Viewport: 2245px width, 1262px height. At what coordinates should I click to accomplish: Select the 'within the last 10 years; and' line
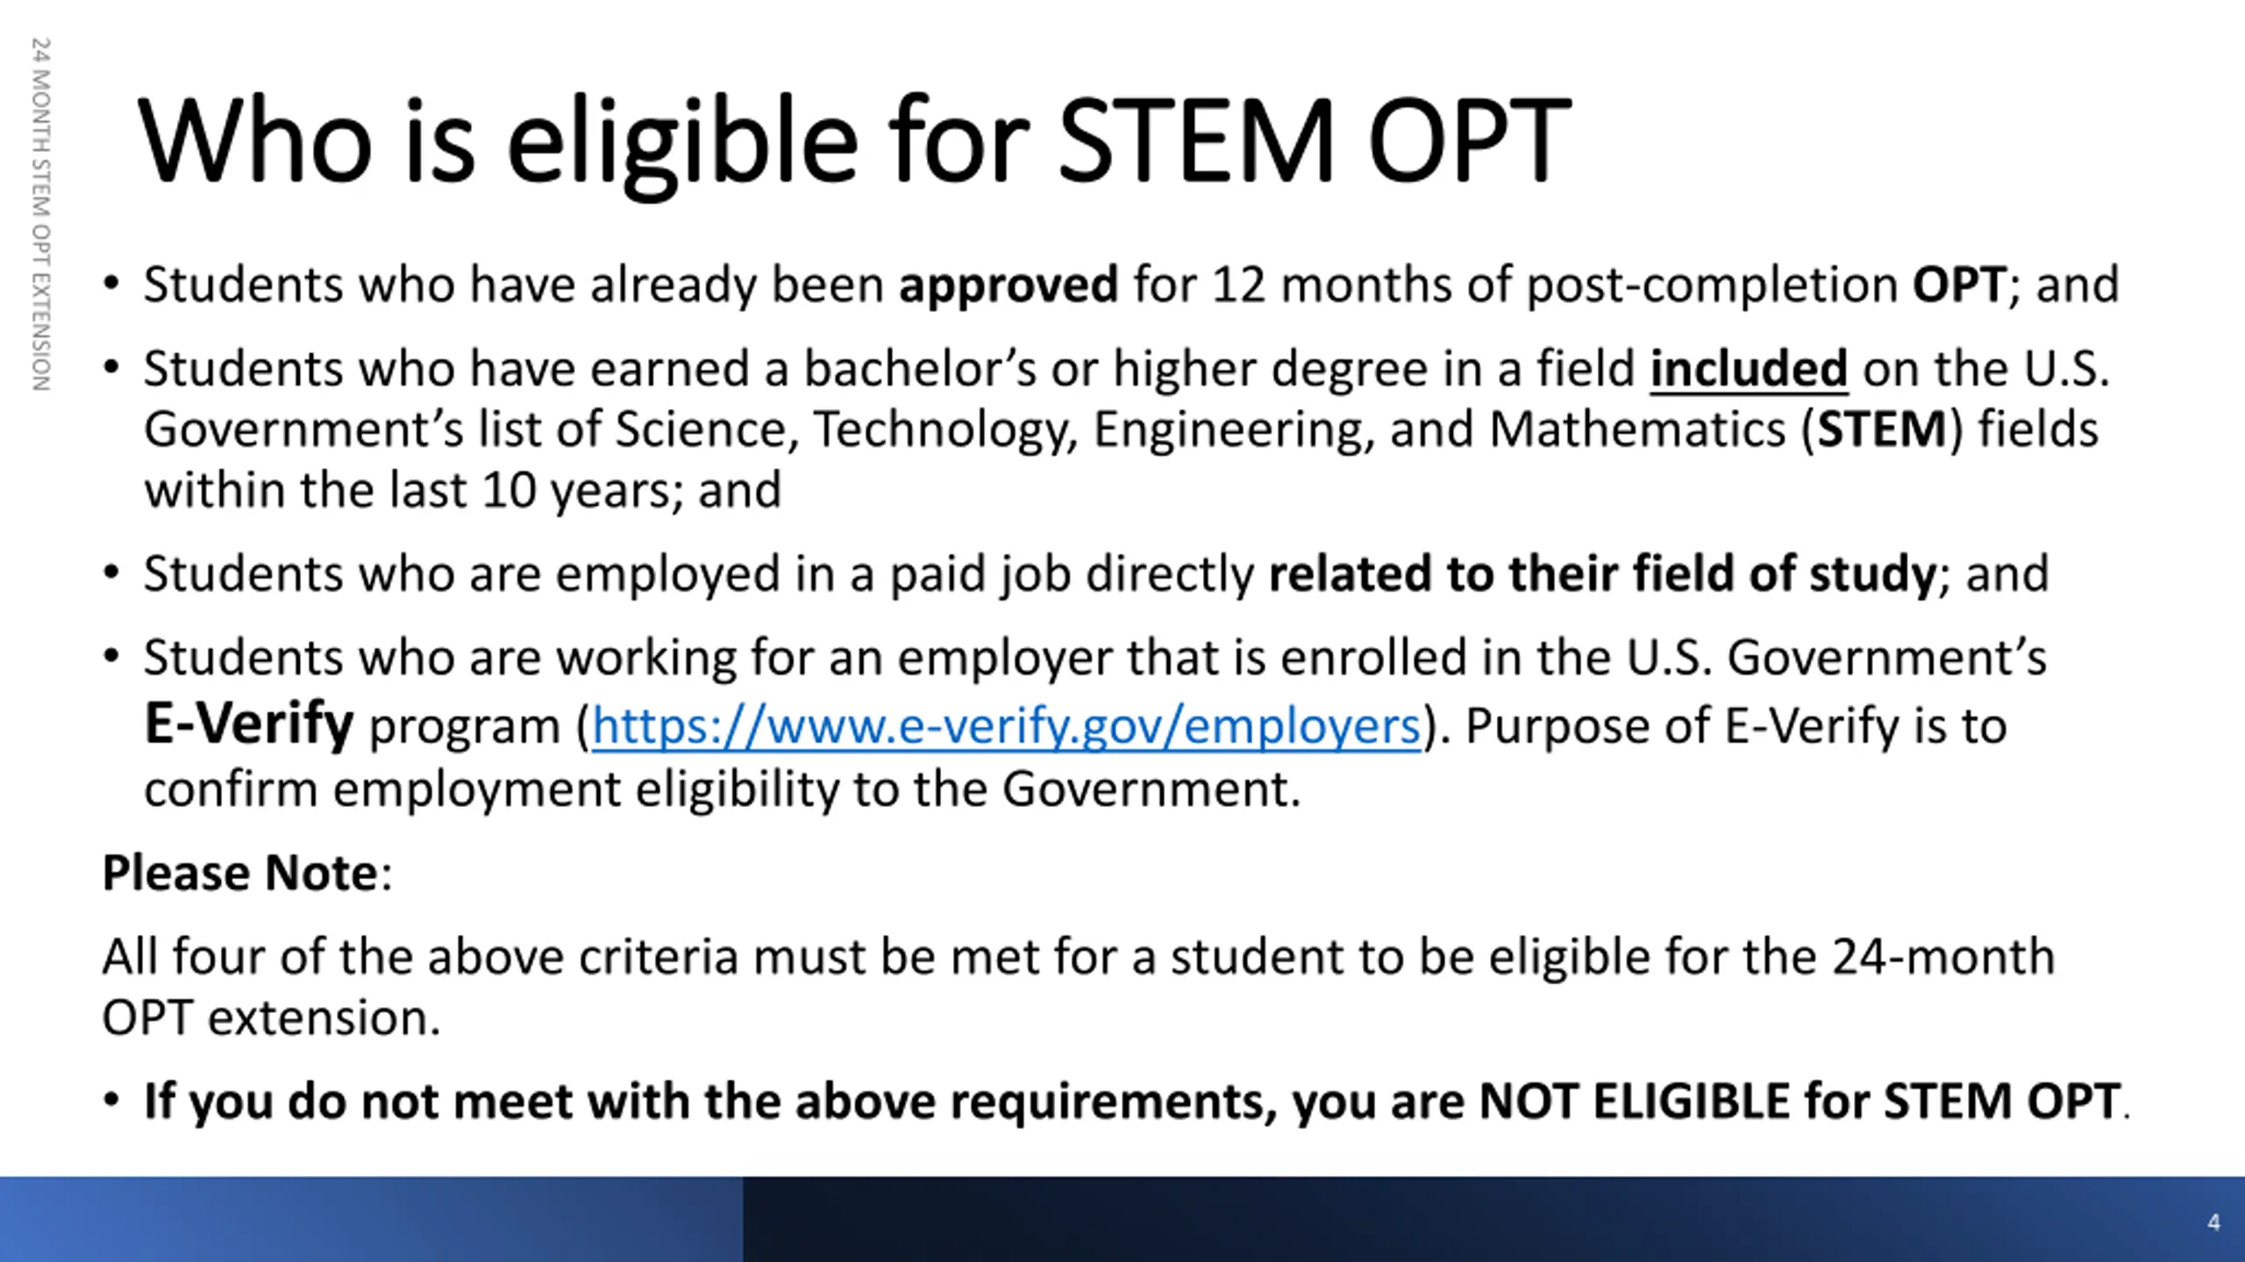coord(462,489)
